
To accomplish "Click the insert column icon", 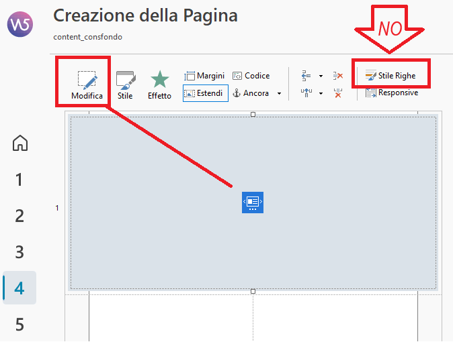I will pyautogui.click(x=306, y=93).
